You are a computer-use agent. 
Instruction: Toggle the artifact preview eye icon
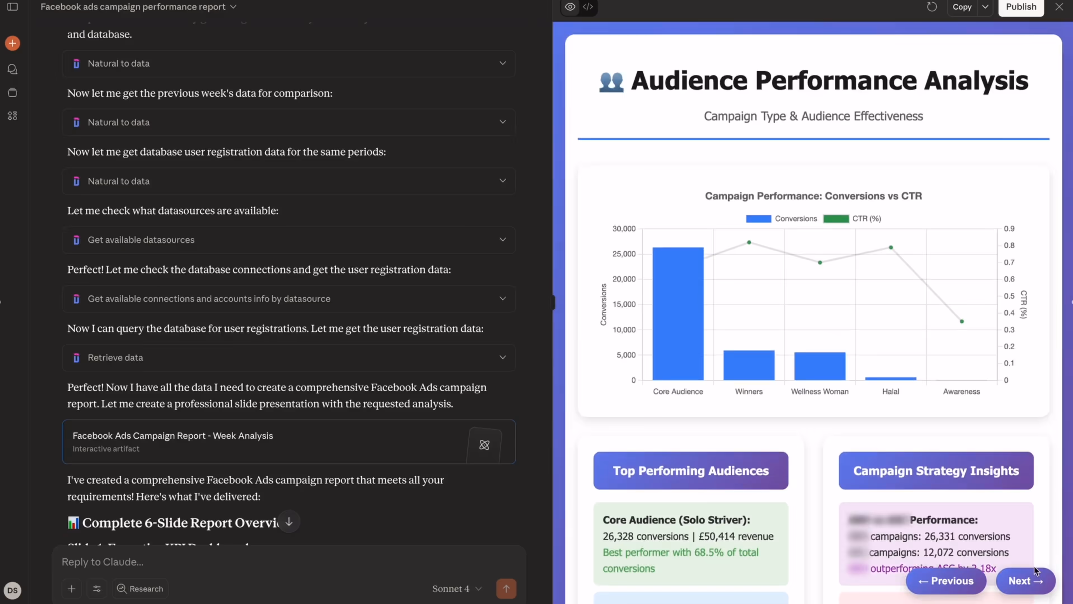point(570,7)
